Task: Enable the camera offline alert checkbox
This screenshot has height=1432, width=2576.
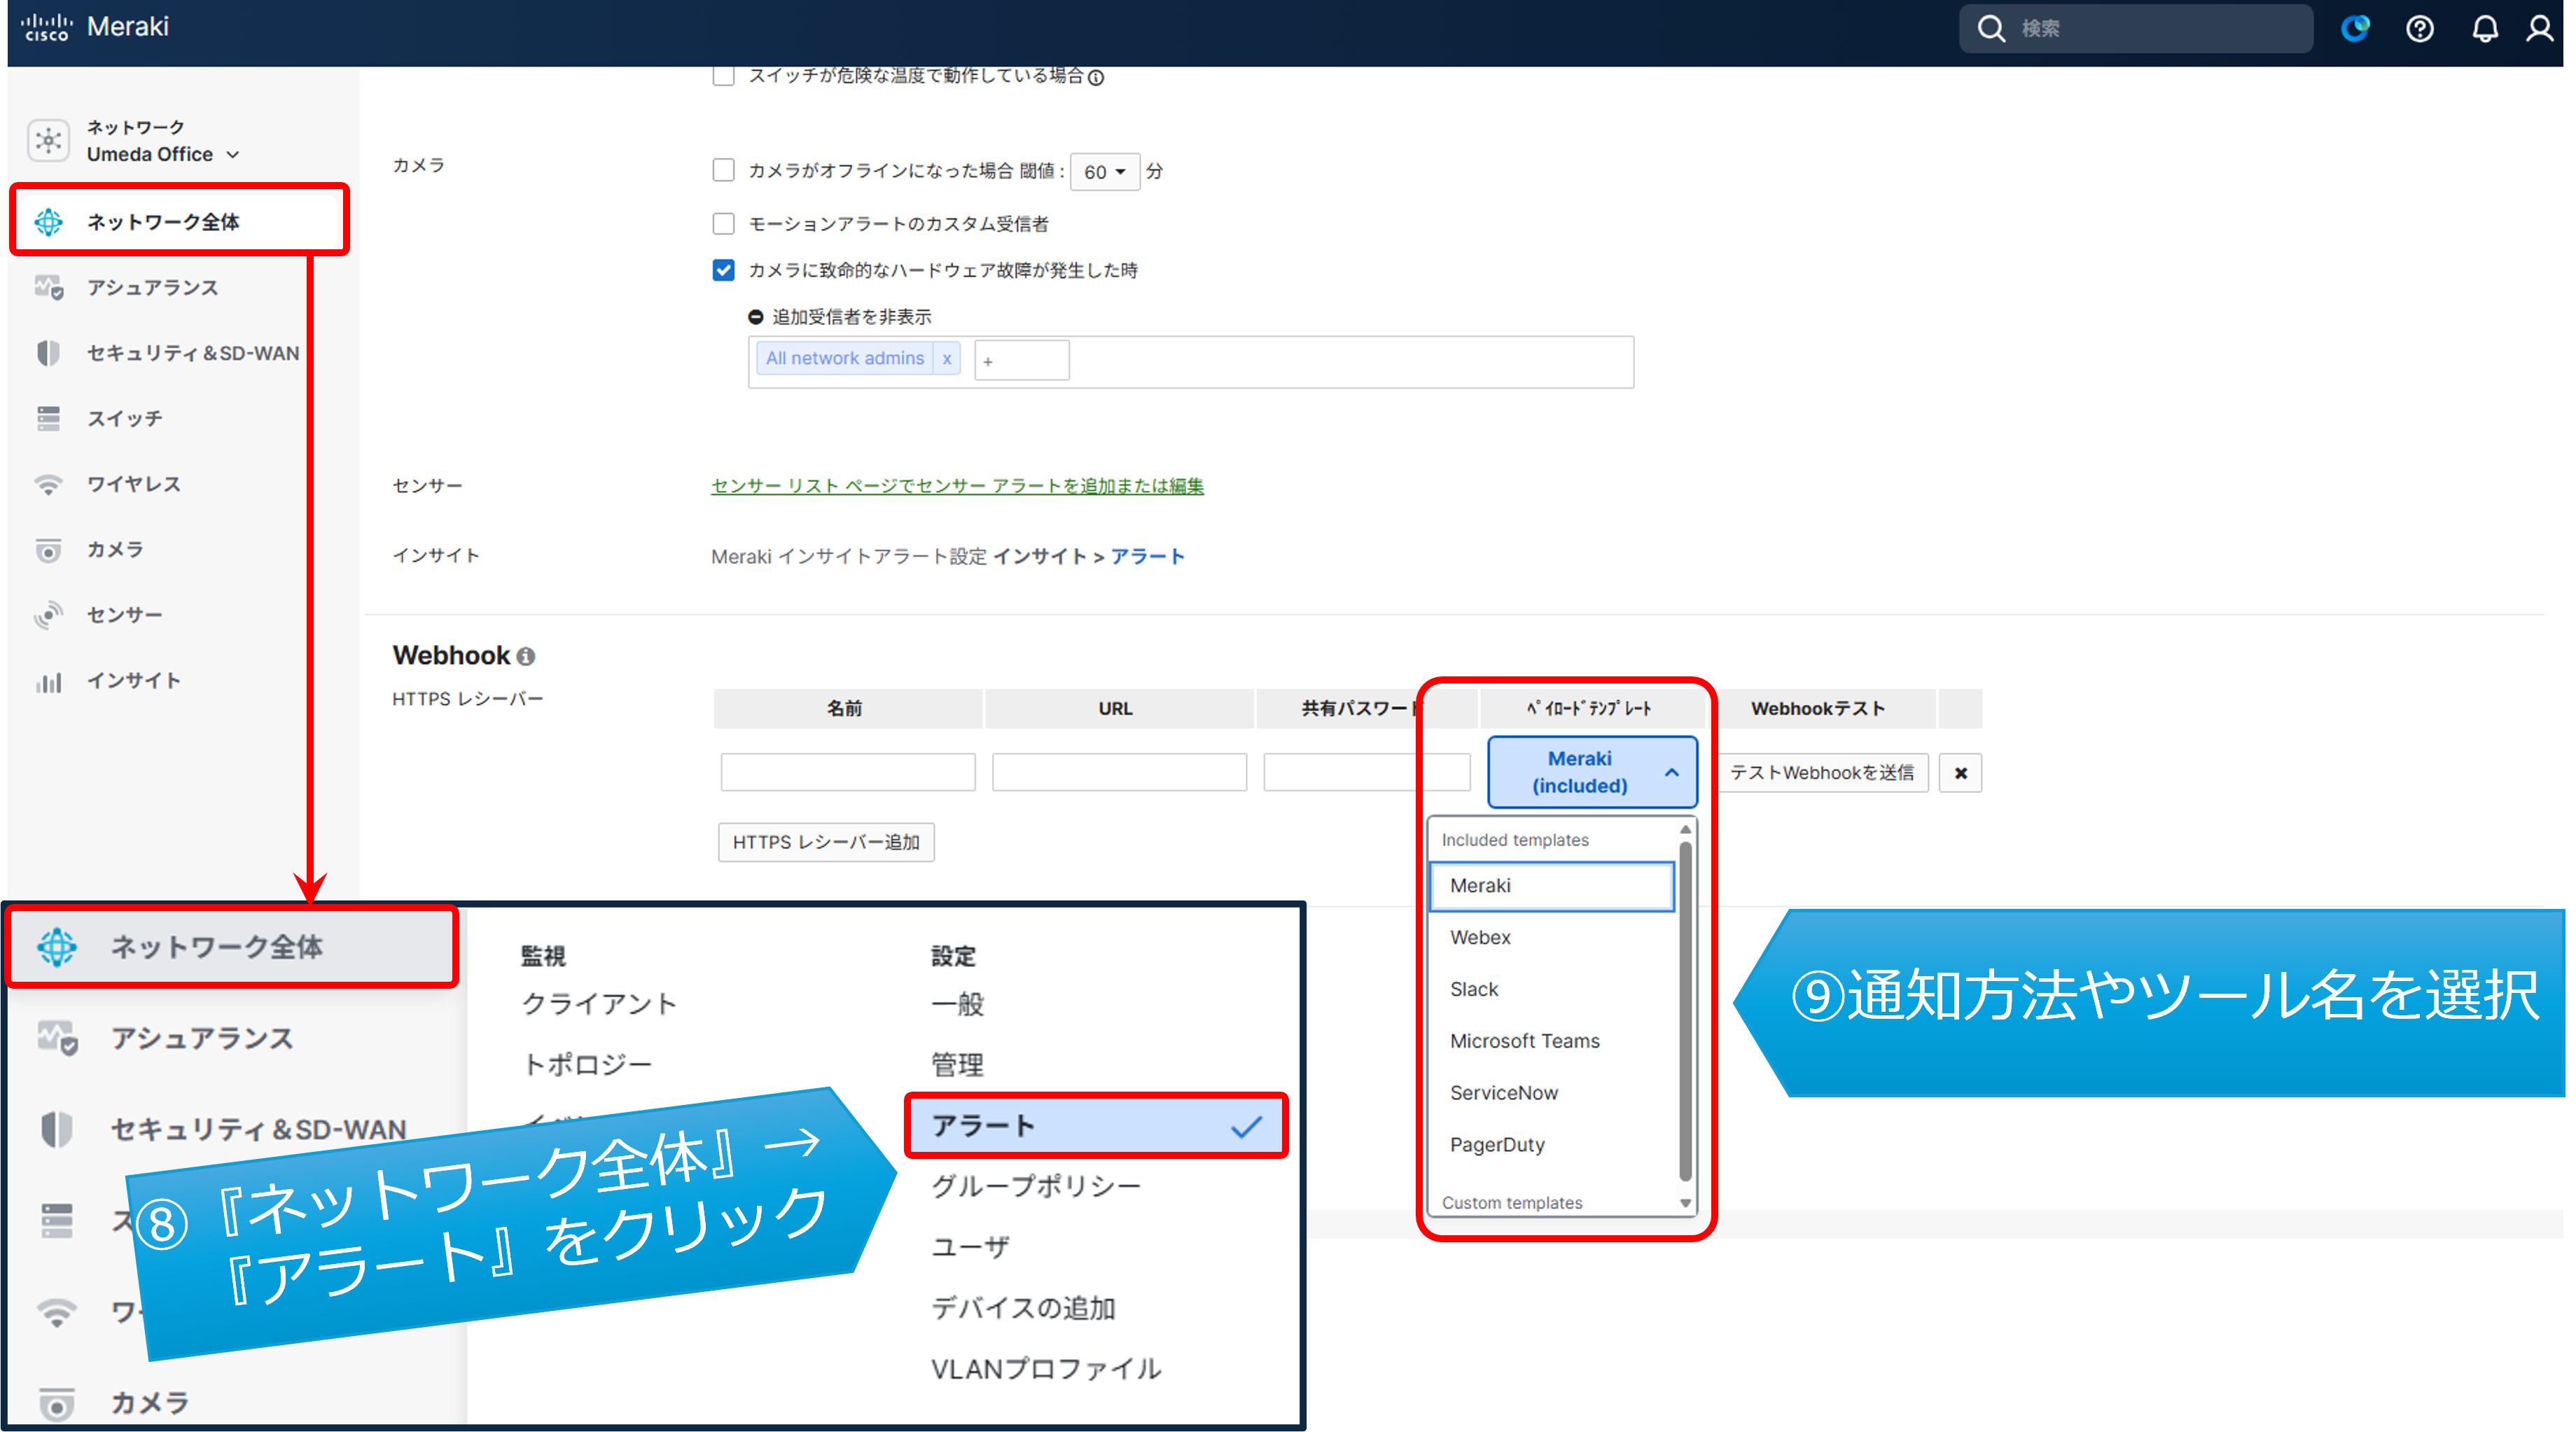Action: pos(723,171)
